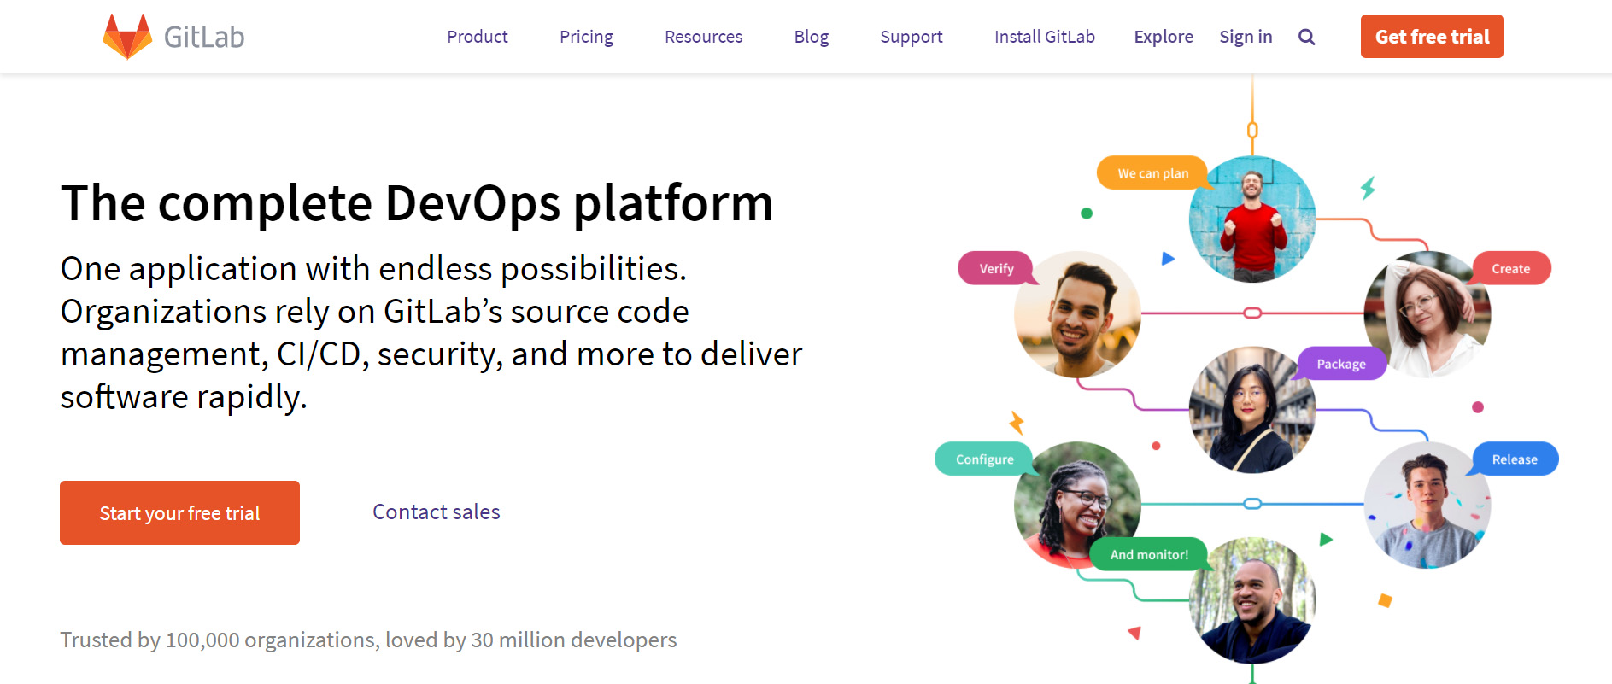Click the Release speech bubble
This screenshot has width=1612, height=684.
click(1514, 459)
